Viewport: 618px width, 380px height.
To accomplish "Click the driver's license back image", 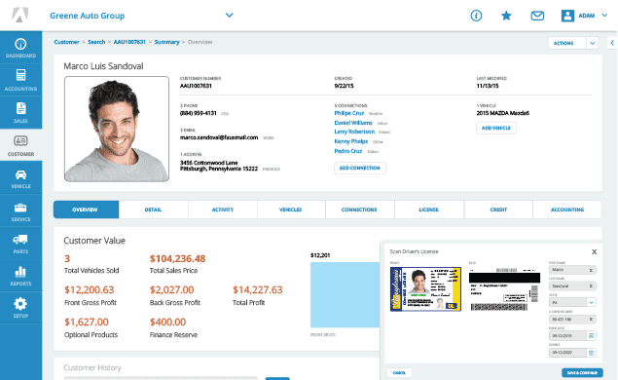I will pos(504,290).
